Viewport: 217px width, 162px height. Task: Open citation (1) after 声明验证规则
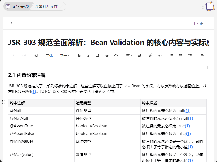(34, 92)
